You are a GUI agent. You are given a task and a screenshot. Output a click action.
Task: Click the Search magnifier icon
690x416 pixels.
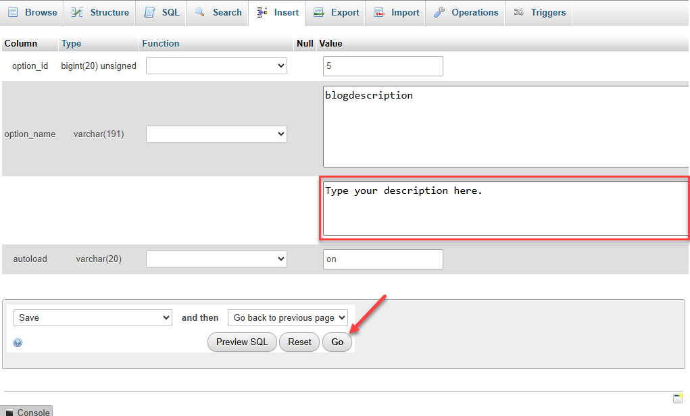pos(200,12)
